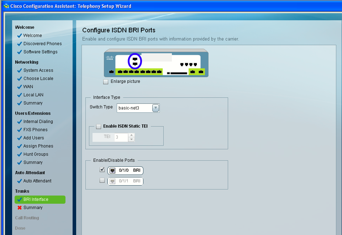This screenshot has height=235, width=342.
Task: Click the Users/Extensions section heading
Action: click(33, 113)
